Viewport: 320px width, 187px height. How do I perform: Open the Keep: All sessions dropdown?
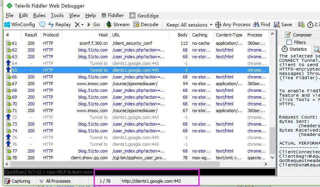189,25
